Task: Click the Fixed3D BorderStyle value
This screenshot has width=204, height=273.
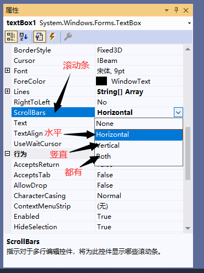Action: tap(110, 50)
